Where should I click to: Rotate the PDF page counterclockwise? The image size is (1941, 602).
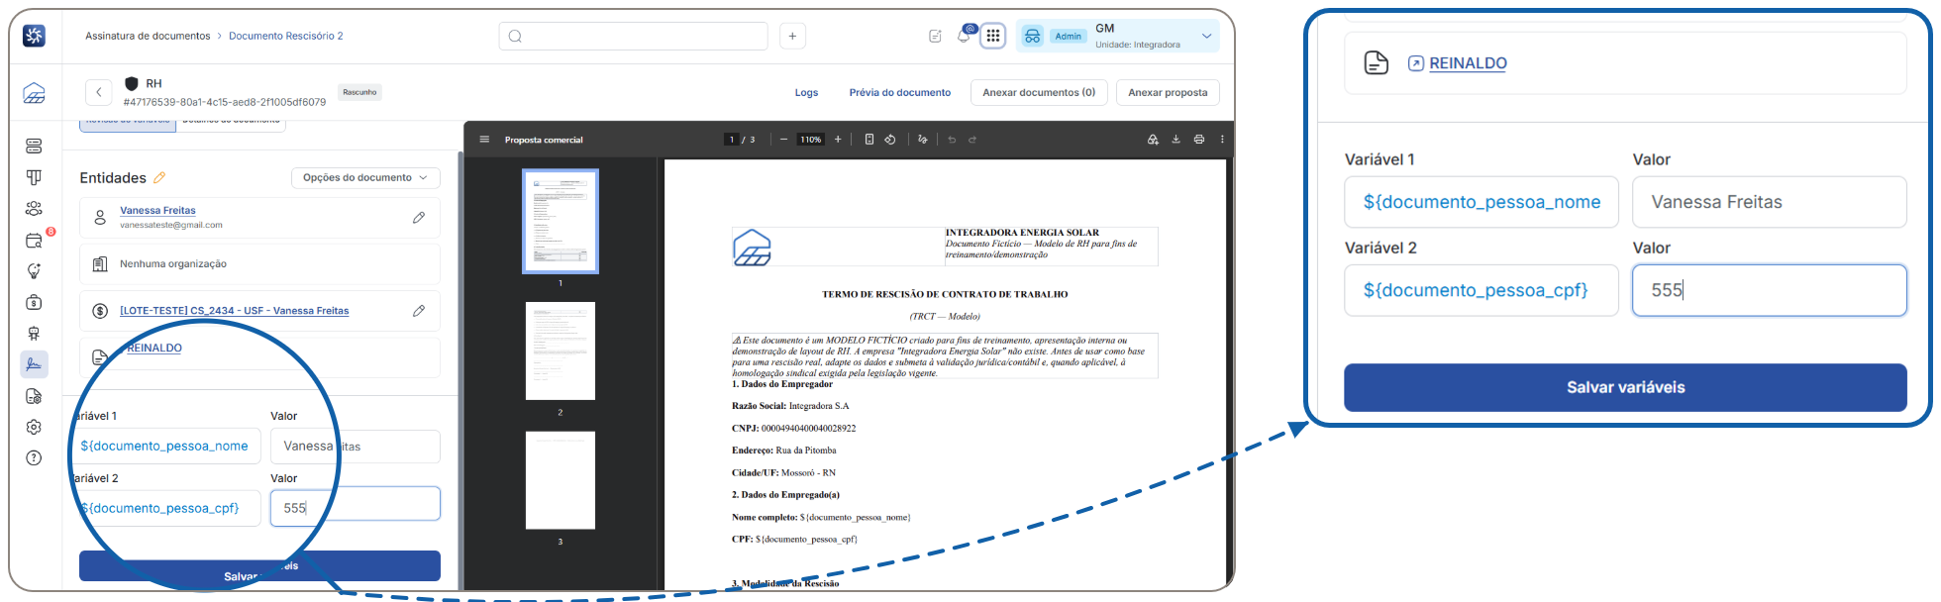tap(890, 140)
